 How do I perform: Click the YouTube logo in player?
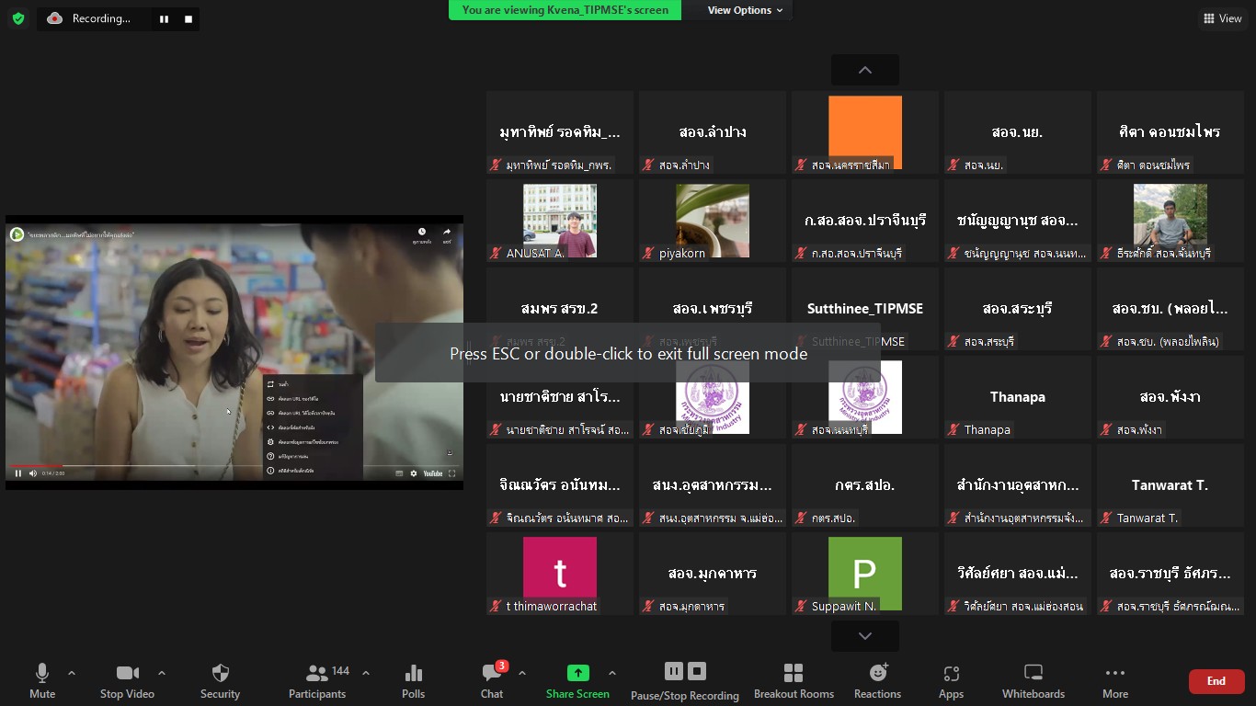click(433, 473)
